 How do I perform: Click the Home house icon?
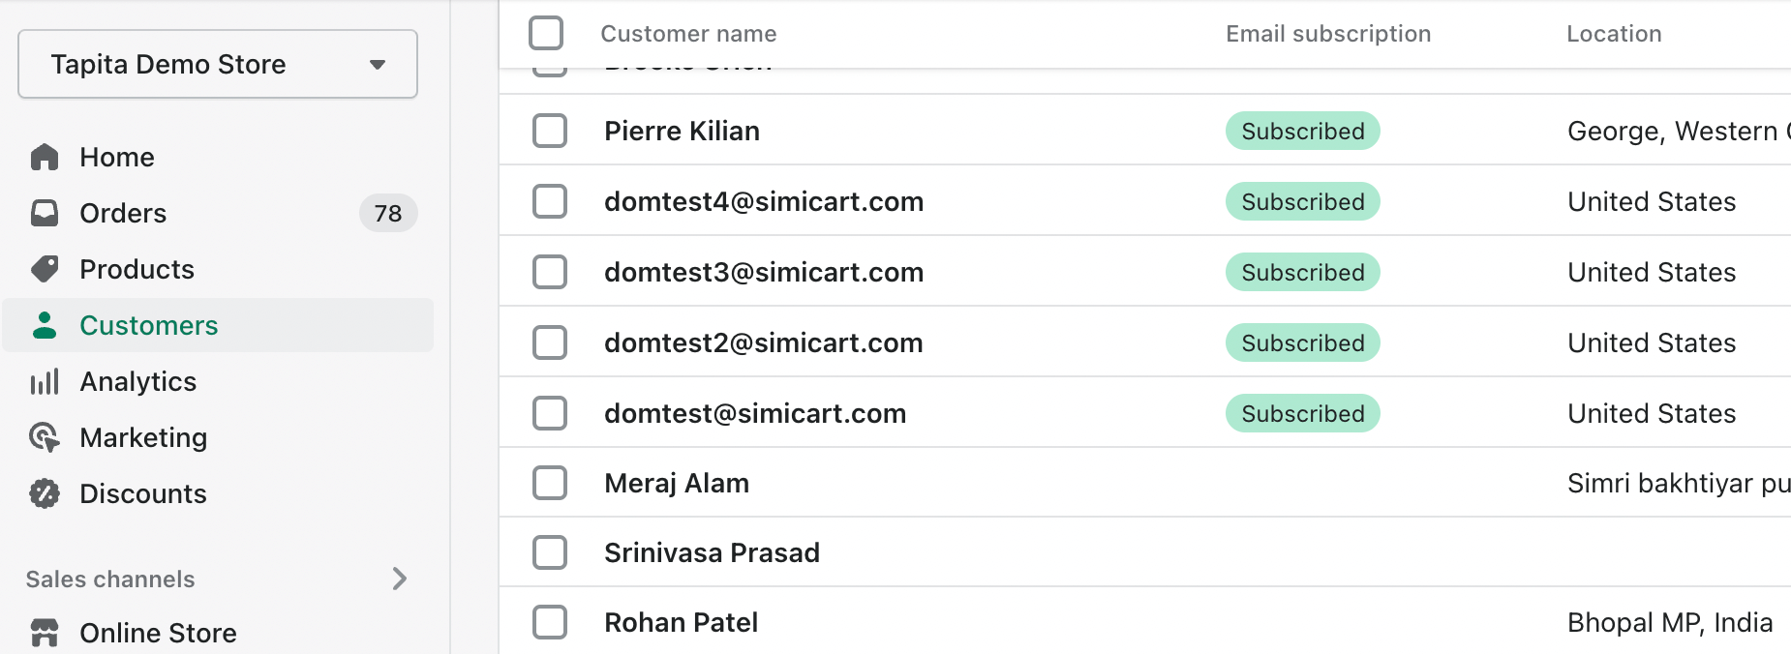tap(45, 157)
